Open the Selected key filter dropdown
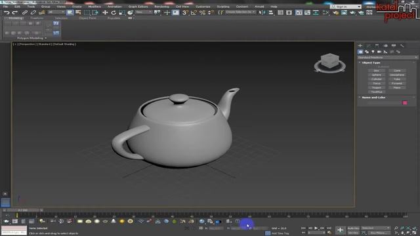 (375, 228)
